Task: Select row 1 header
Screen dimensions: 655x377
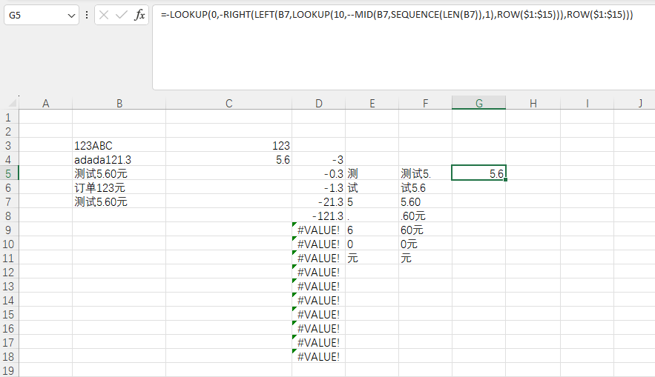Action: click(9, 117)
